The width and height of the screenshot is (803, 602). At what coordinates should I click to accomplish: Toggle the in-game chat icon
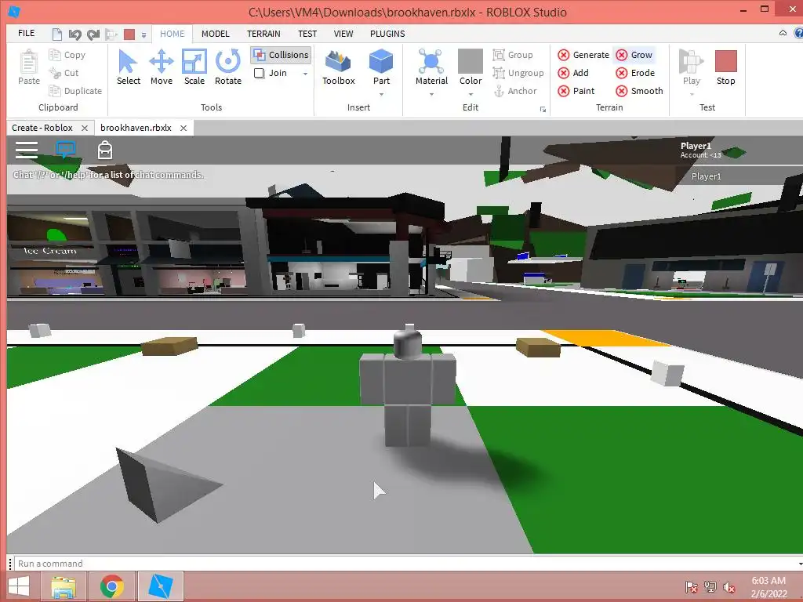[x=66, y=150]
